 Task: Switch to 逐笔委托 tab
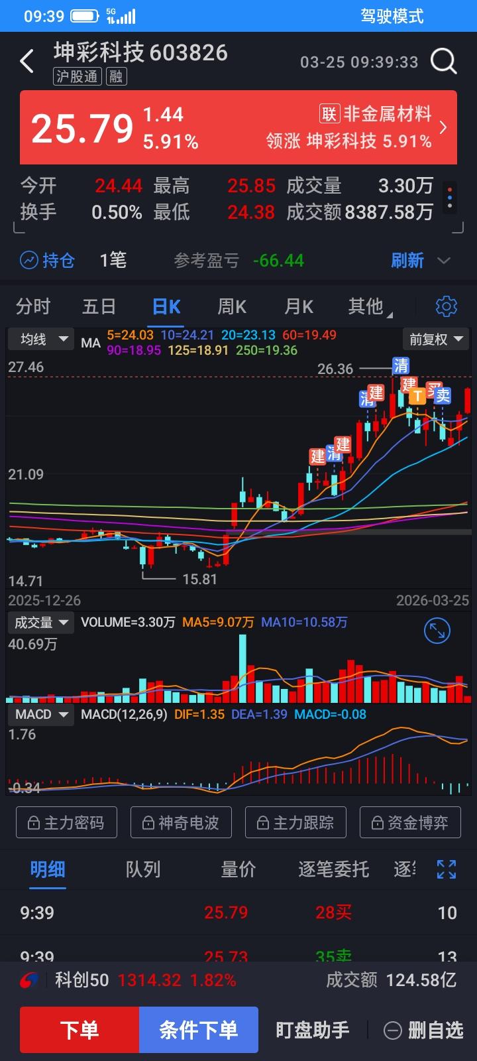[334, 869]
